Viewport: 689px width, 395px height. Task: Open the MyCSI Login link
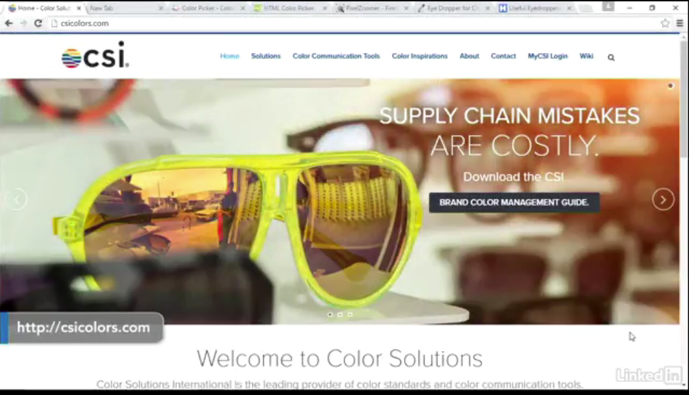[547, 56]
